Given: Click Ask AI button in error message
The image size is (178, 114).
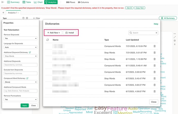Looking at the screenshot, I should [129, 8].
